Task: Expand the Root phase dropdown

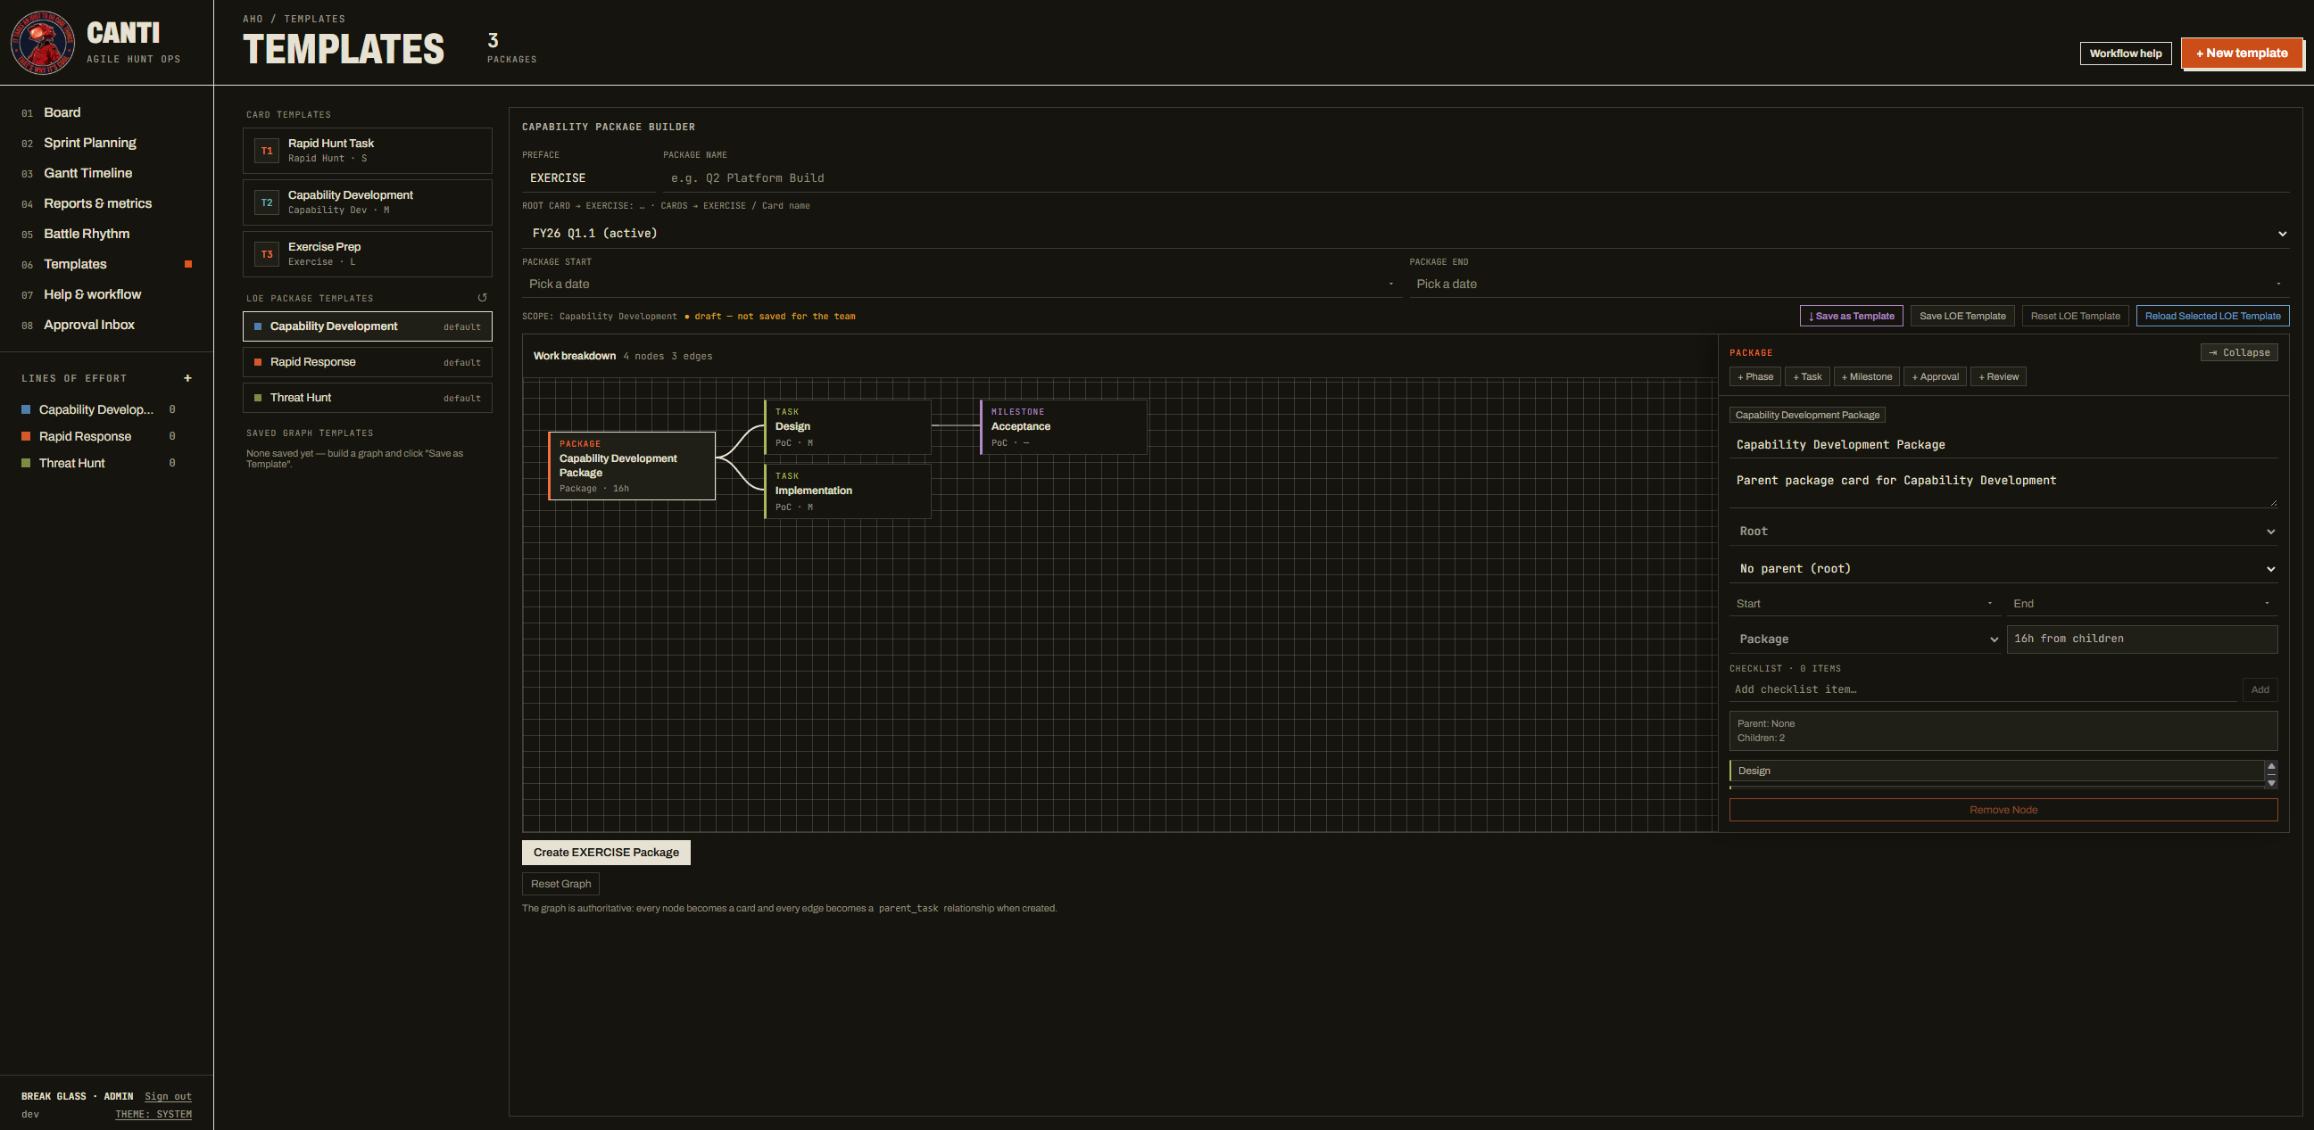Action: [x=2003, y=532]
